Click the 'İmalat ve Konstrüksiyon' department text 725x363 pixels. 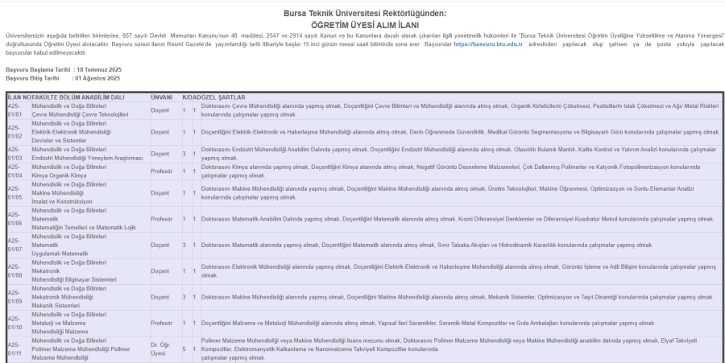point(62,201)
